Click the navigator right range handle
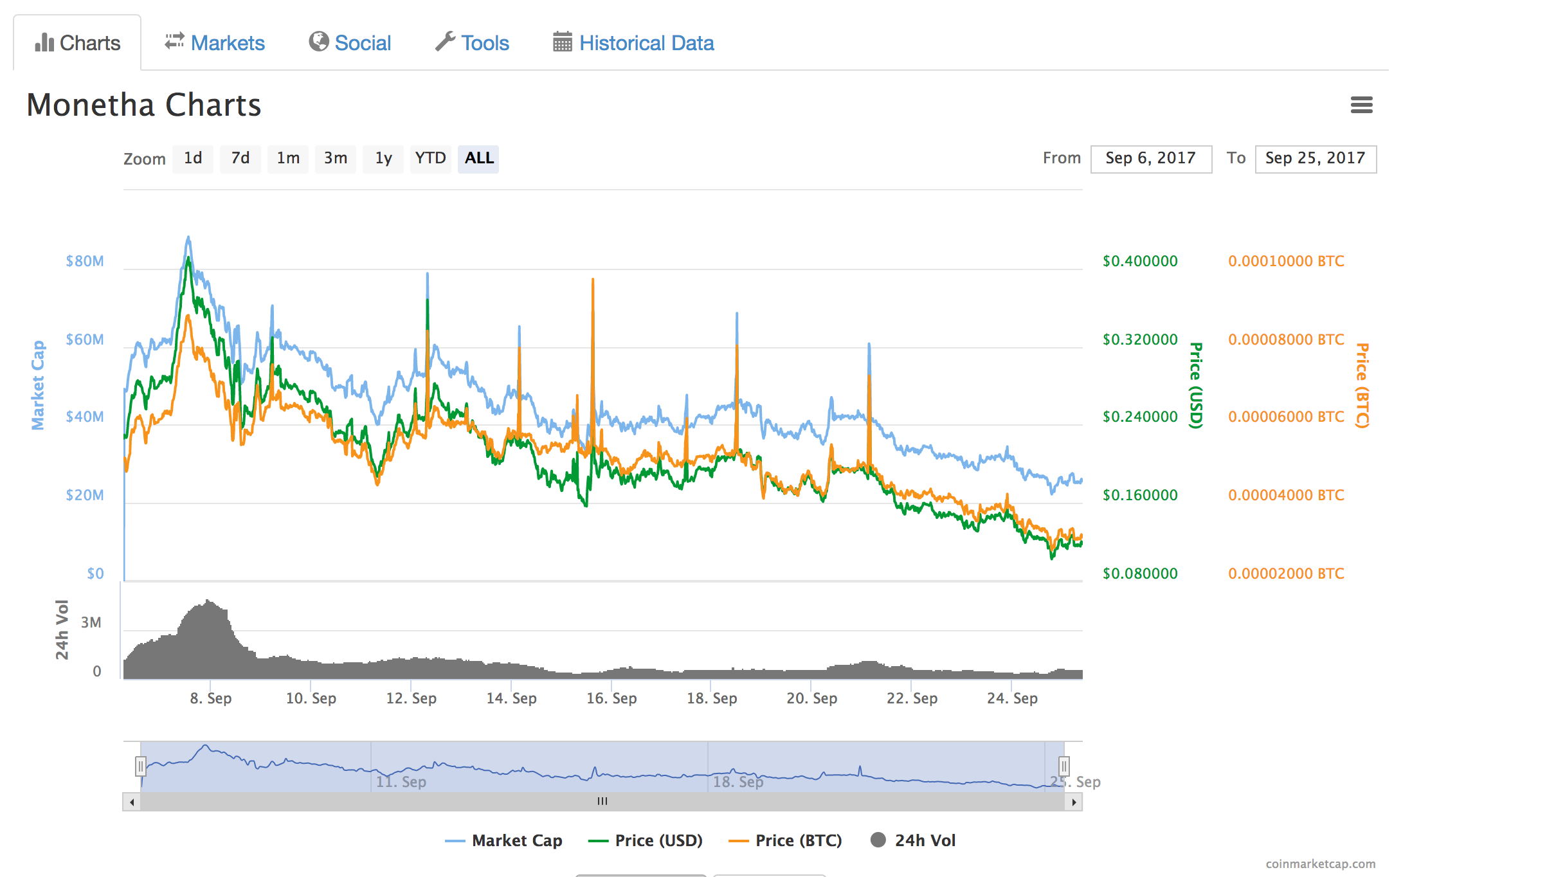 pyautogui.click(x=1064, y=766)
